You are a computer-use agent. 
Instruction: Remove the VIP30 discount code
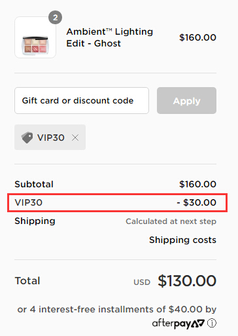point(75,138)
